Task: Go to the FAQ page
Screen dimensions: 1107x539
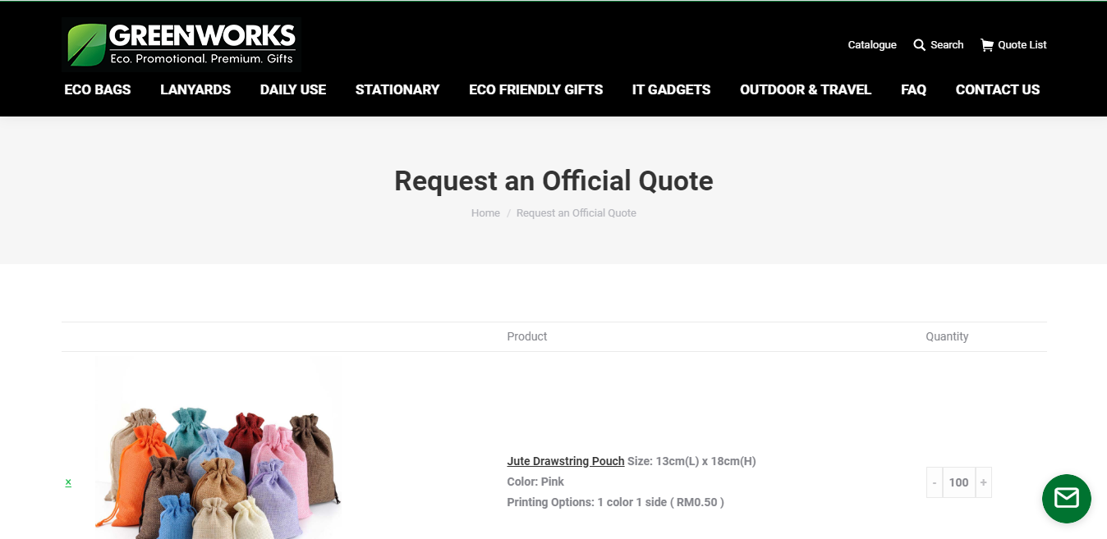Action: pos(913,89)
